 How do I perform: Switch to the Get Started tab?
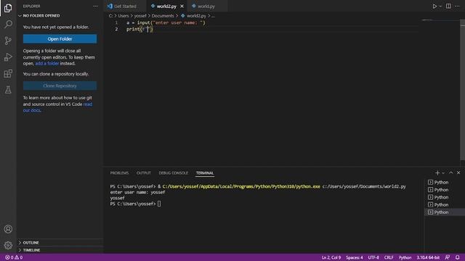[x=125, y=7]
